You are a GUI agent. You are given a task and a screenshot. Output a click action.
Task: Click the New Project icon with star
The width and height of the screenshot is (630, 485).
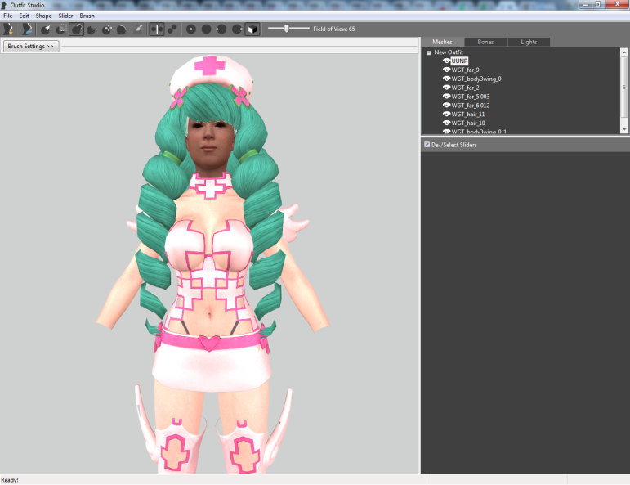(x=7, y=29)
